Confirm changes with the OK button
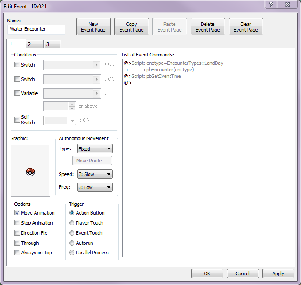The width and height of the screenshot is (301, 285). point(207,274)
